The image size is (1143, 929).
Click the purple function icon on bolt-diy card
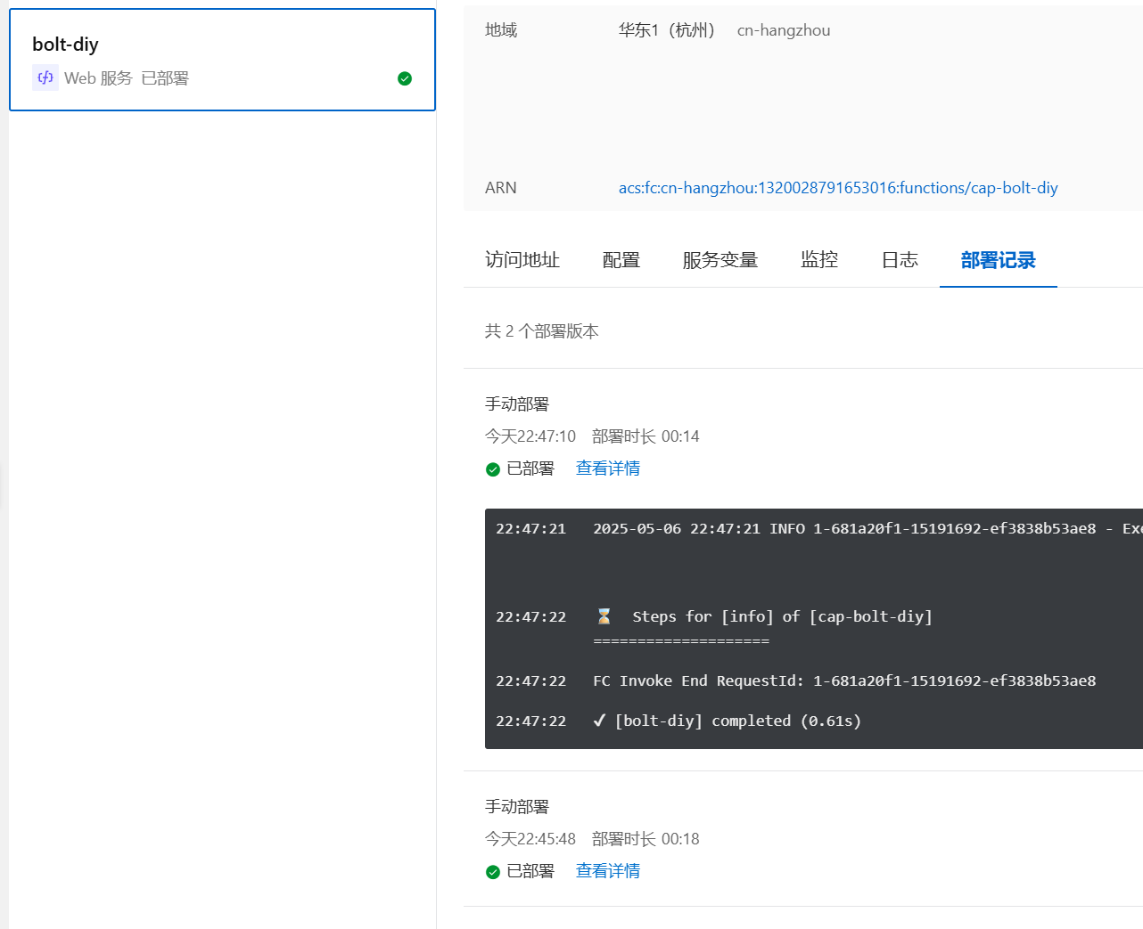click(45, 77)
